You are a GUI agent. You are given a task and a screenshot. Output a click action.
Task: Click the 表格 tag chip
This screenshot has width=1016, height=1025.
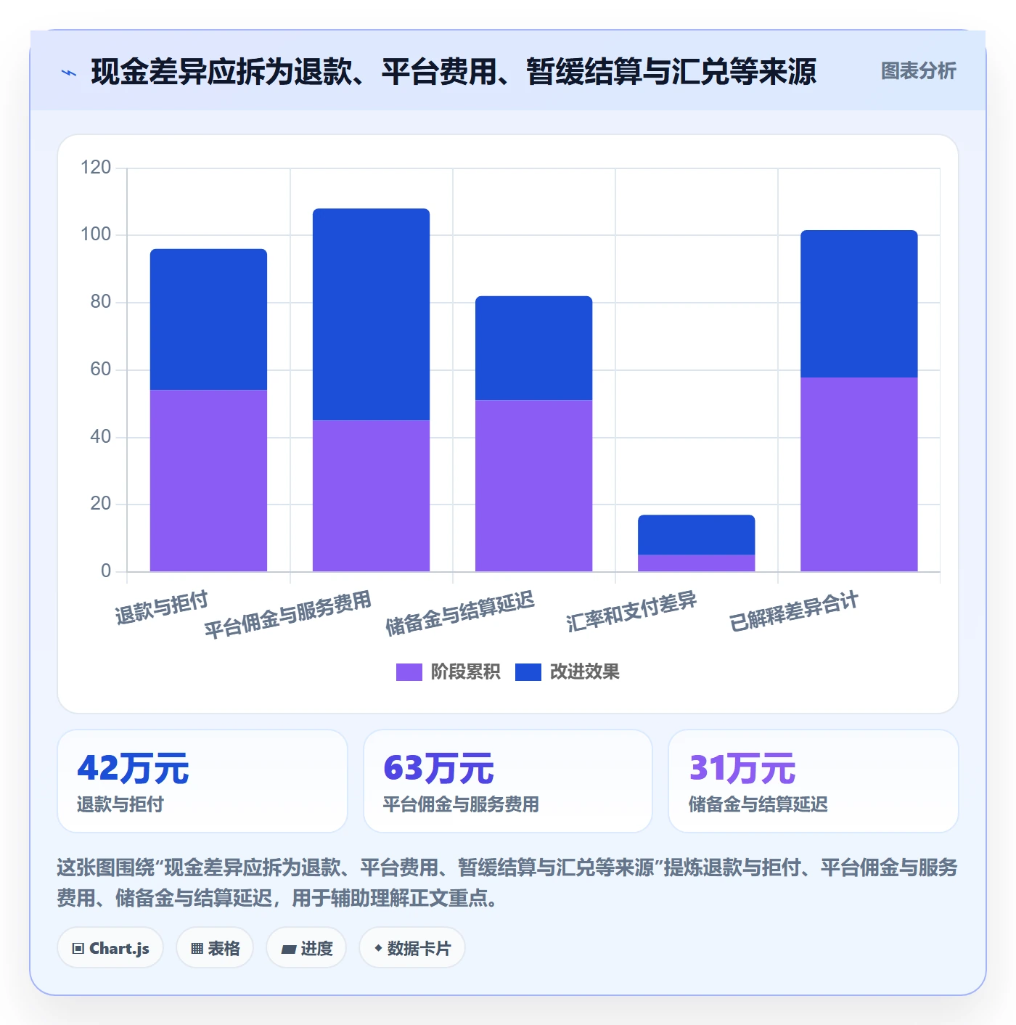pyautogui.click(x=215, y=948)
